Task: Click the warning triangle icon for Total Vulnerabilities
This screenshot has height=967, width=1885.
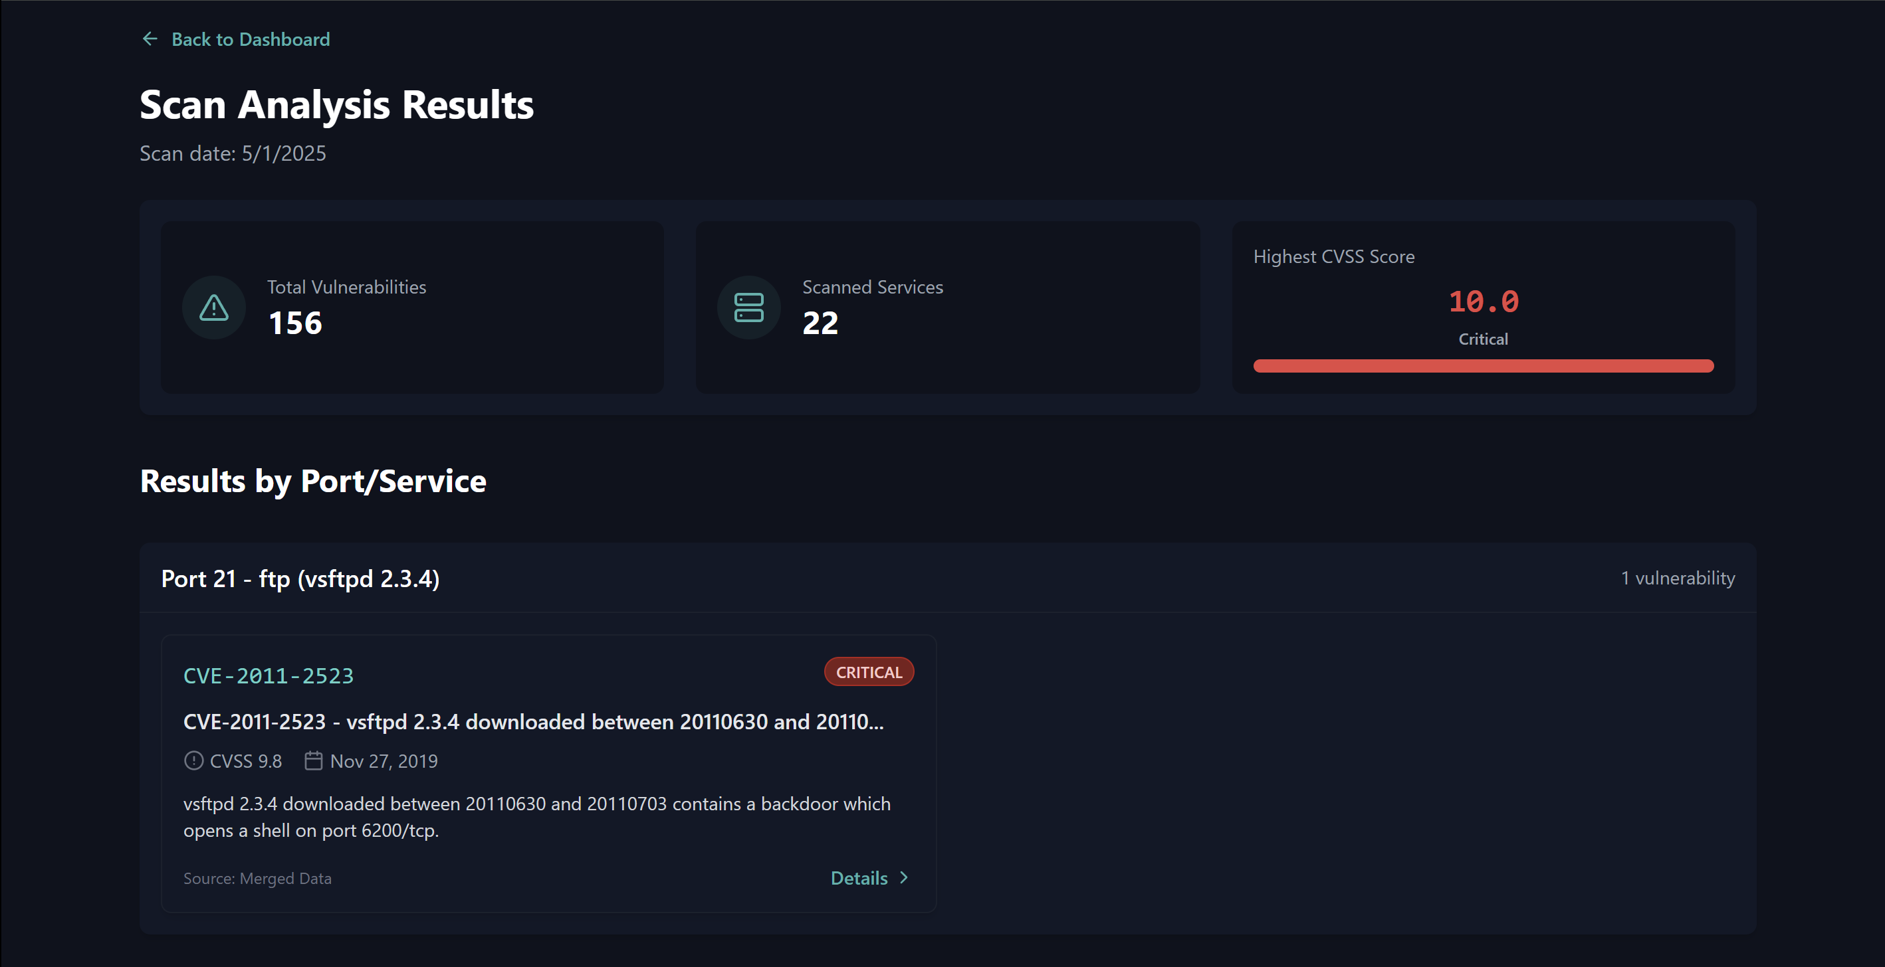Action: [x=212, y=308]
